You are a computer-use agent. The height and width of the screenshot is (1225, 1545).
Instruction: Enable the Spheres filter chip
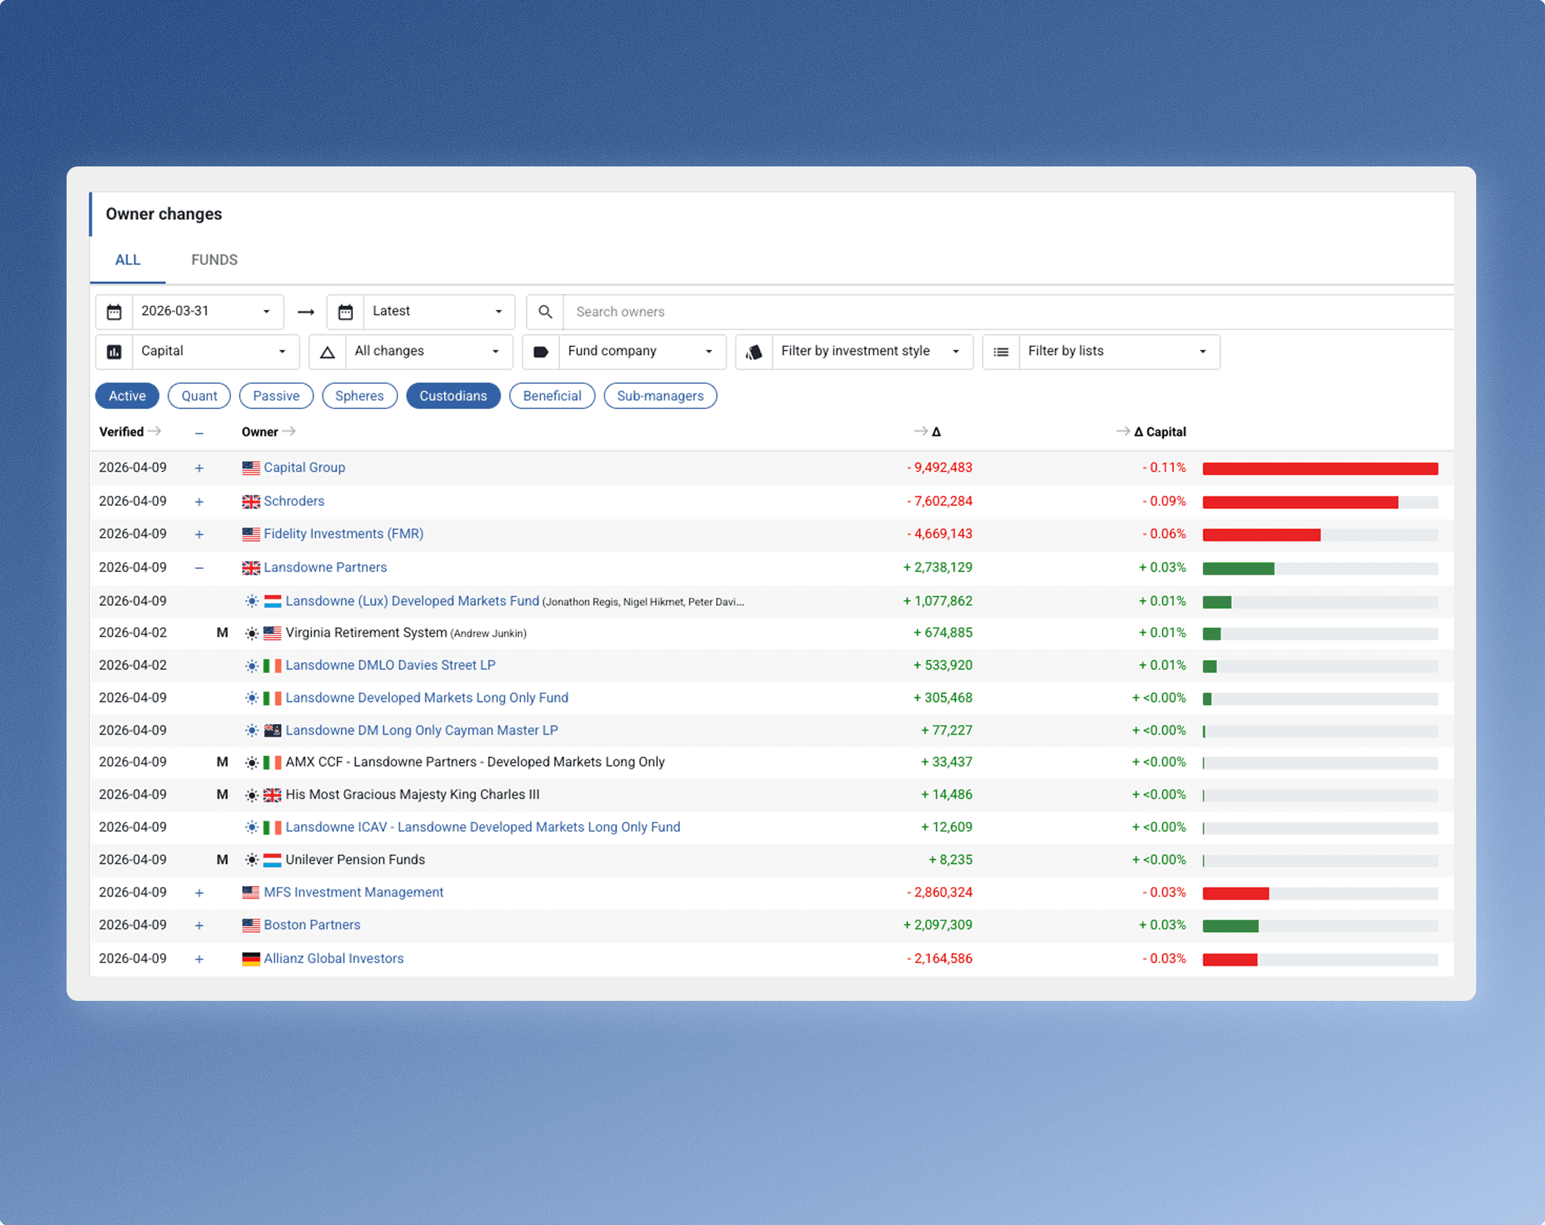click(x=360, y=396)
